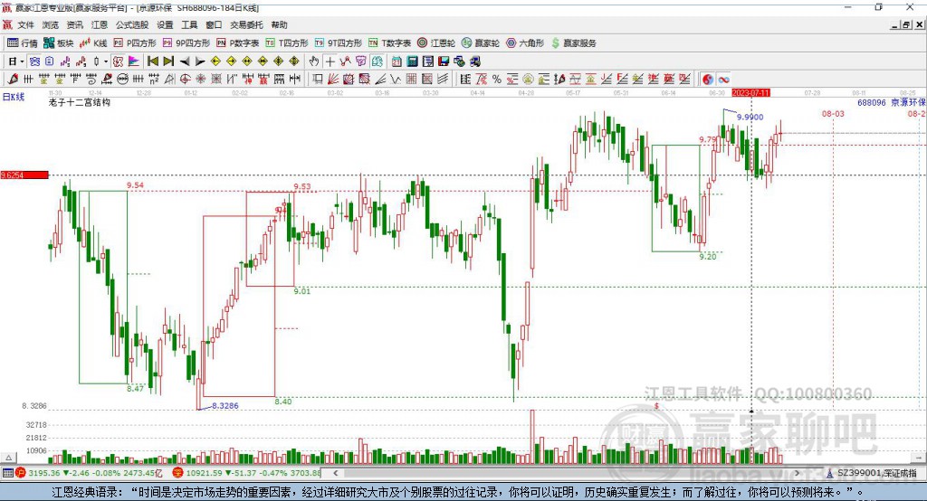Expand the candlestick style dropdown arrow
The image size is (927, 501).
[106, 61]
